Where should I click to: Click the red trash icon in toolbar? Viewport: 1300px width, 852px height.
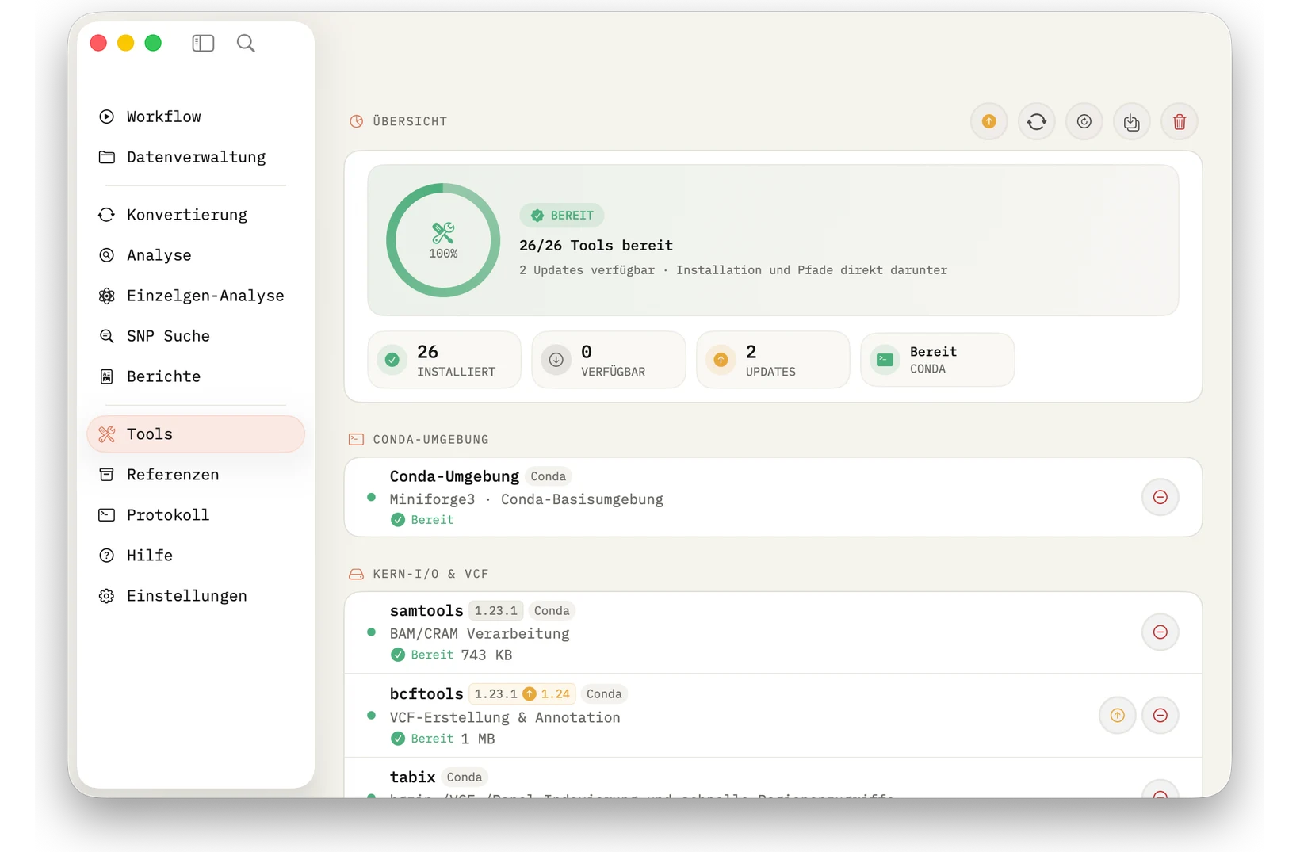tap(1179, 121)
